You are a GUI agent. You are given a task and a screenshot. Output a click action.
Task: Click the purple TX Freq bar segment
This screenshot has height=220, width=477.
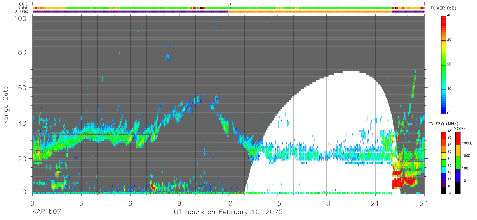130,12
